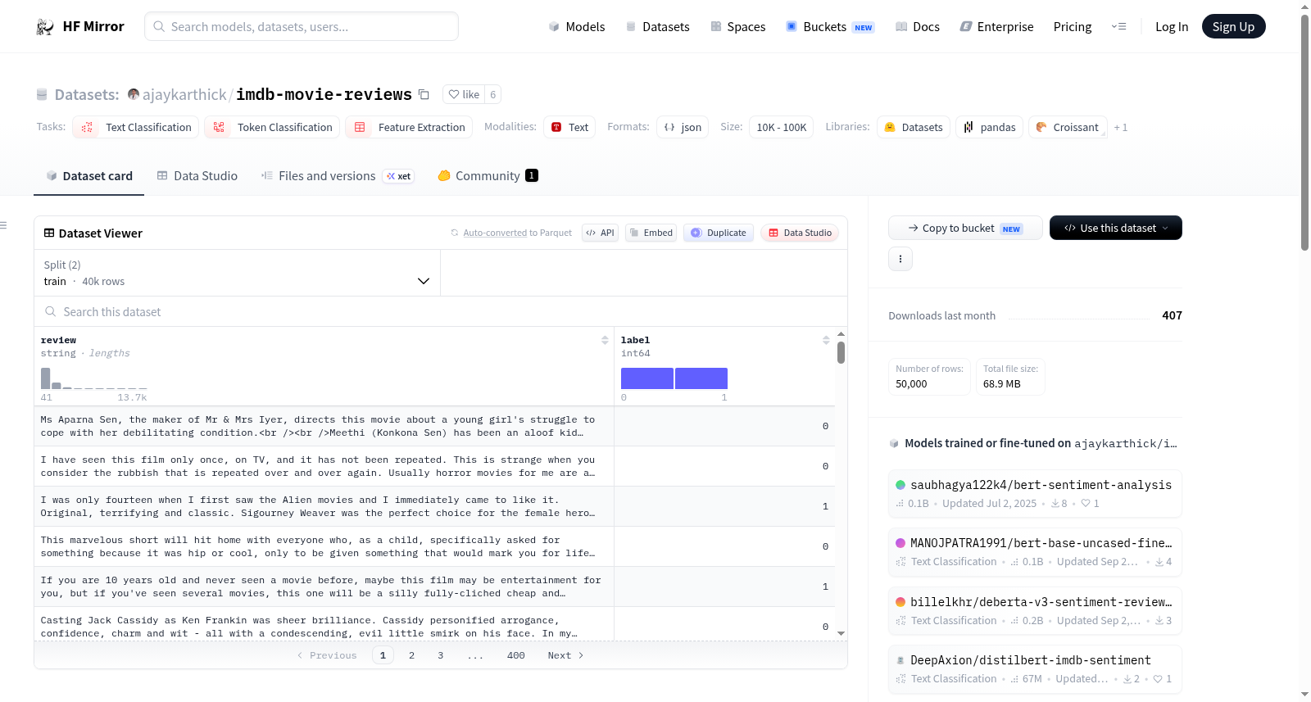Open MANOJPATRA1991/bert-base-uncased model

(x=1035, y=551)
